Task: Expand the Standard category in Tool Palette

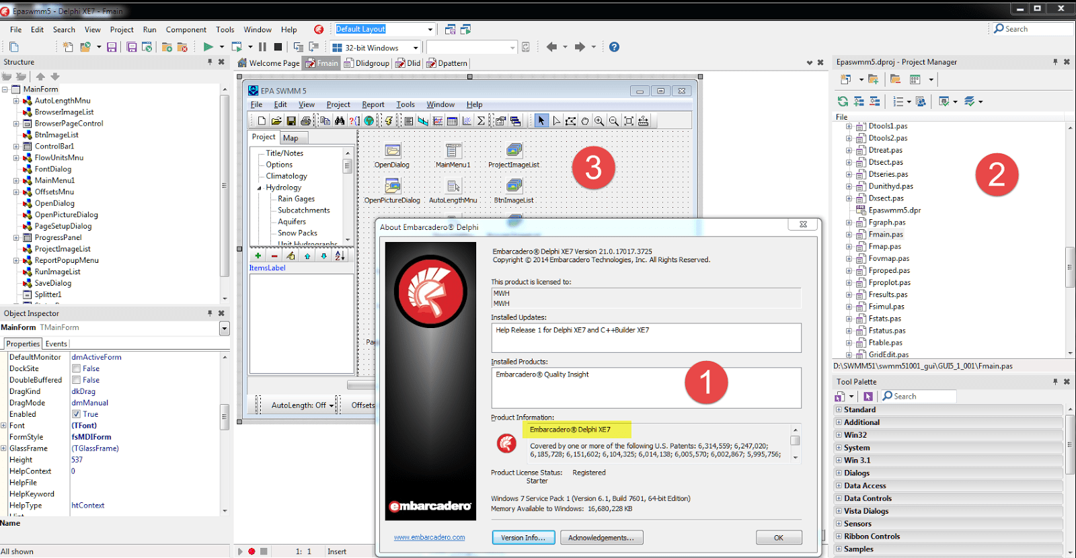Action: tap(839, 409)
